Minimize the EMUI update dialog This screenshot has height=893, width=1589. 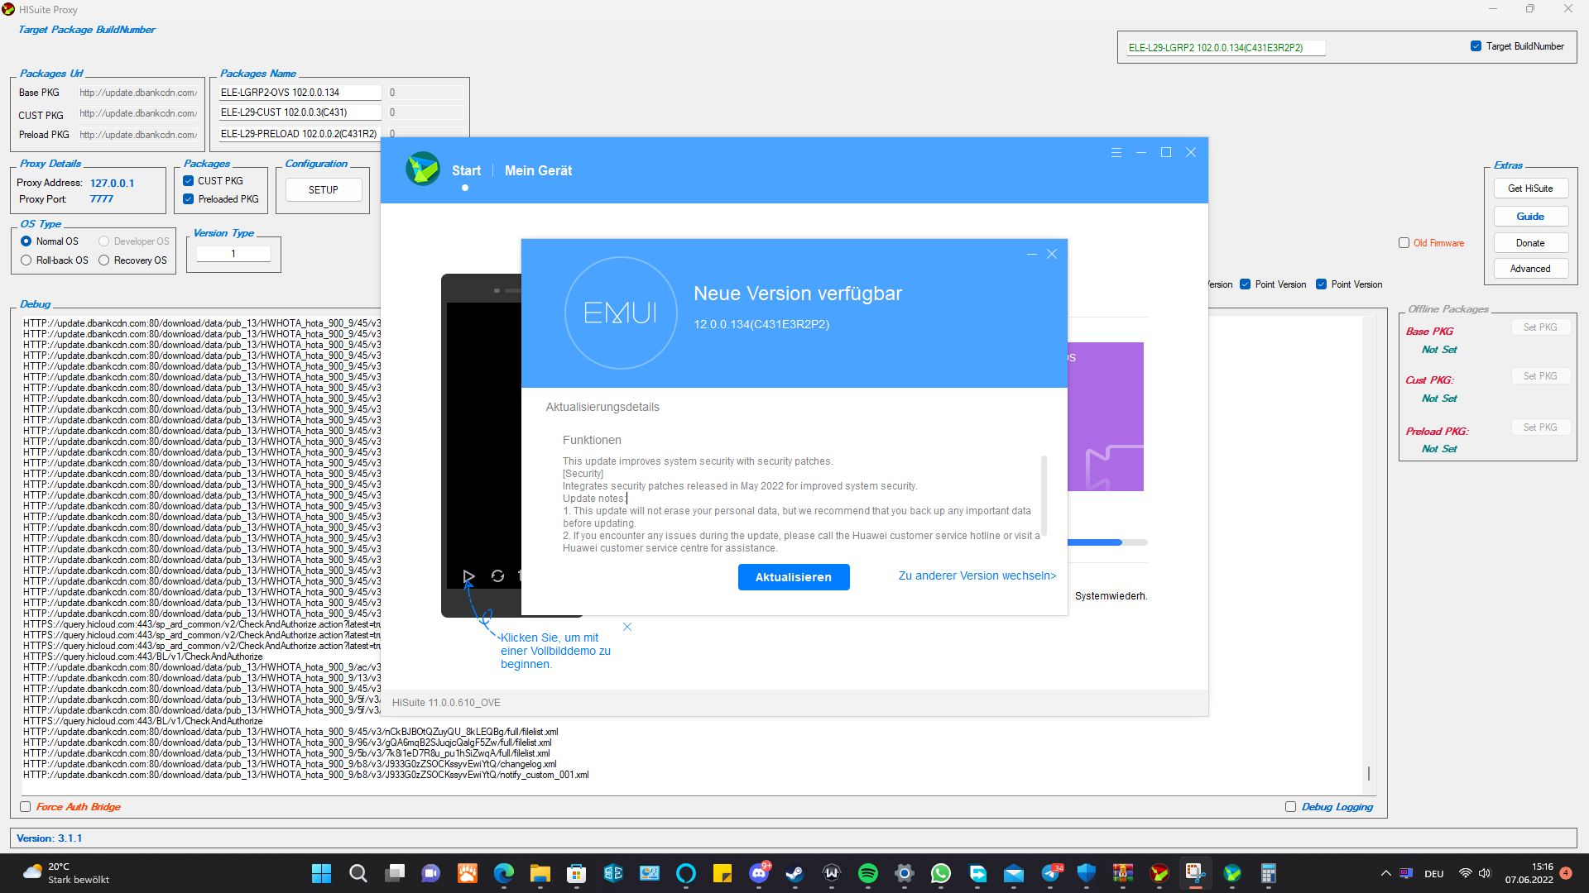coord(1032,254)
